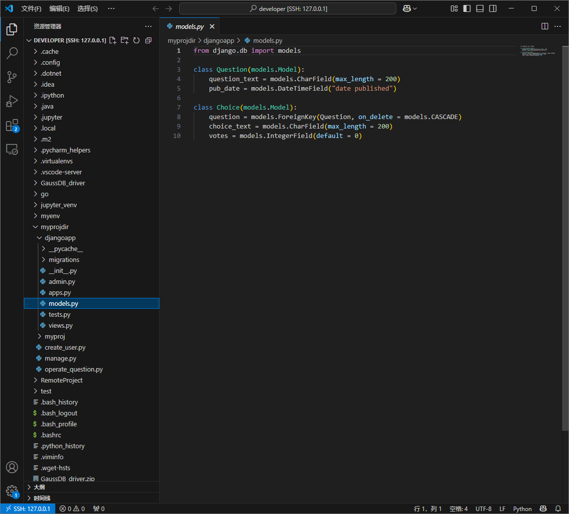
Task: Refresh the explorer file tree
Action: tap(136, 40)
